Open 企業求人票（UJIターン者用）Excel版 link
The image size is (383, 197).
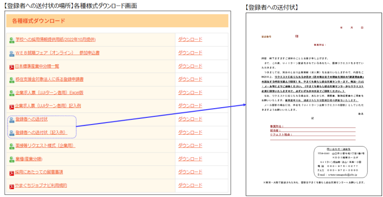pyautogui.click(x=50, y=92)
